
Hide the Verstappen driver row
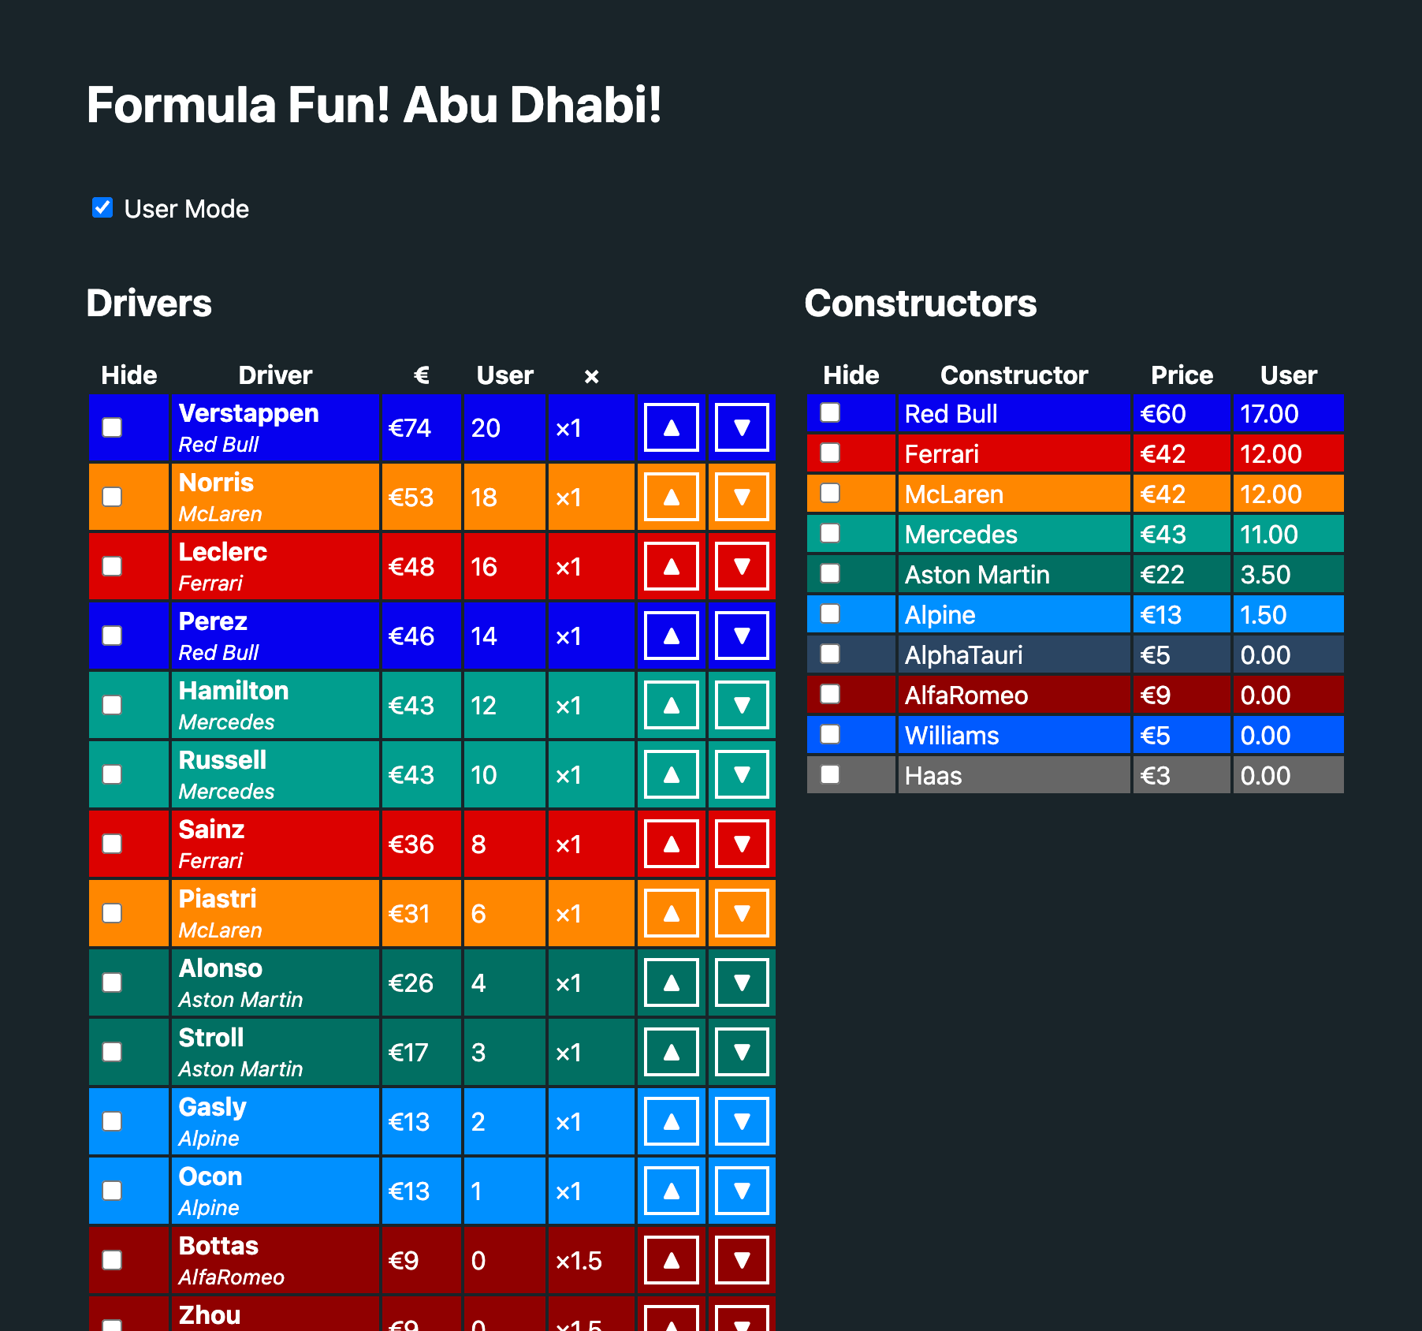(112, 427)
